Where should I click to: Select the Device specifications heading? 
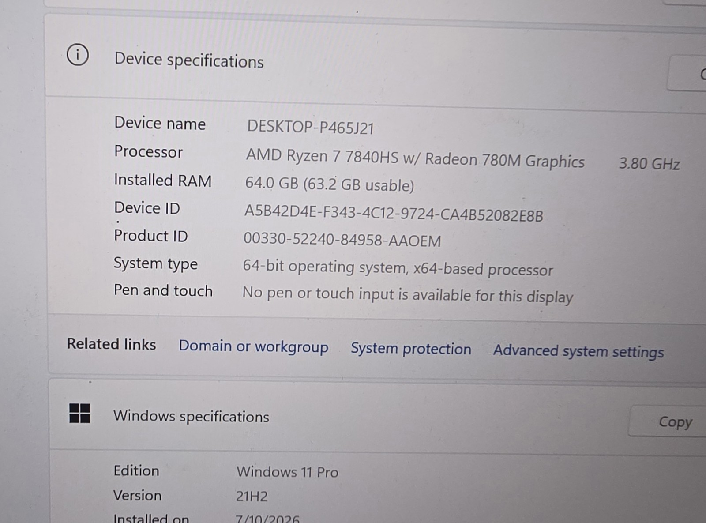[x=189, y=60]
